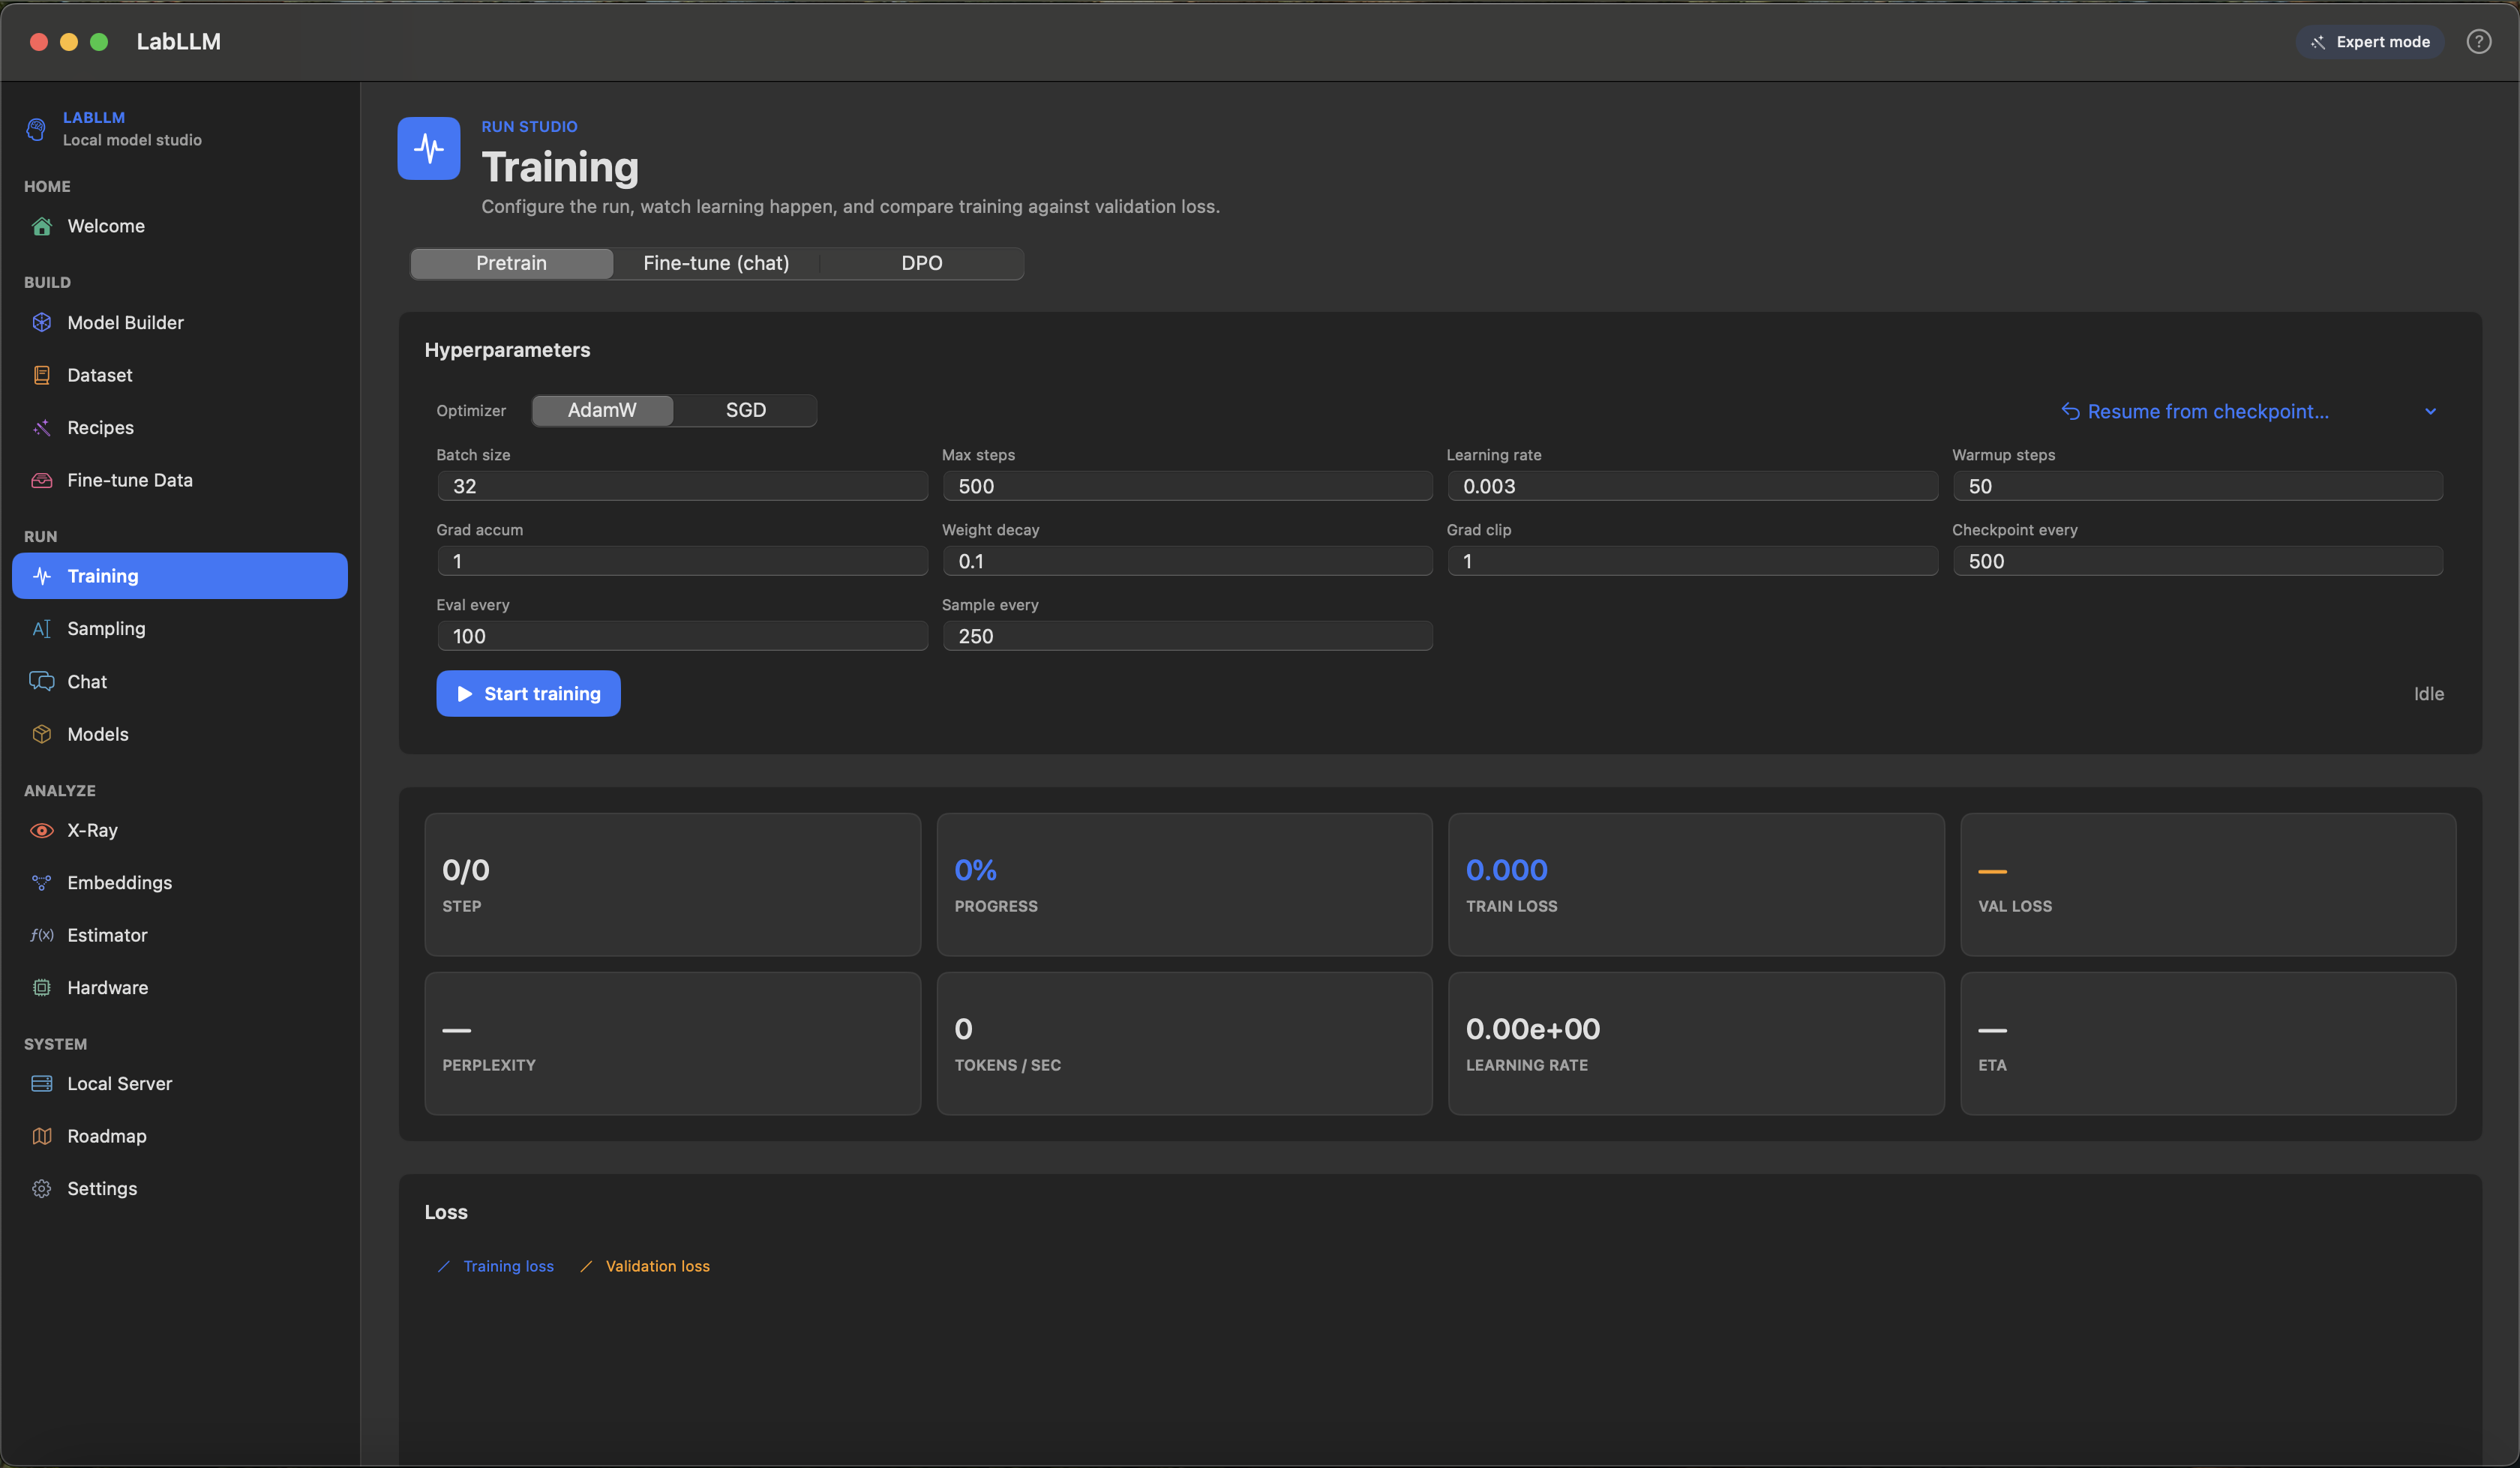This screenshot has width=2520, height=1468.
Task: Click the Welcome home icon
Action: (42, 227)
